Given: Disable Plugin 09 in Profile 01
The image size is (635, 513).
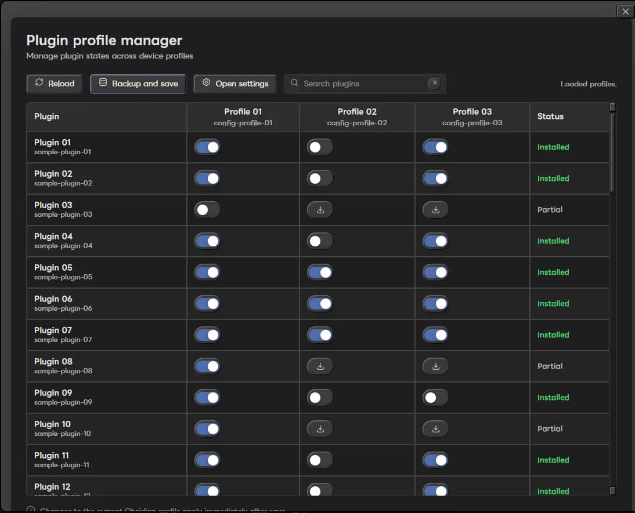Looking at the screenshot, I should [207, 398].
